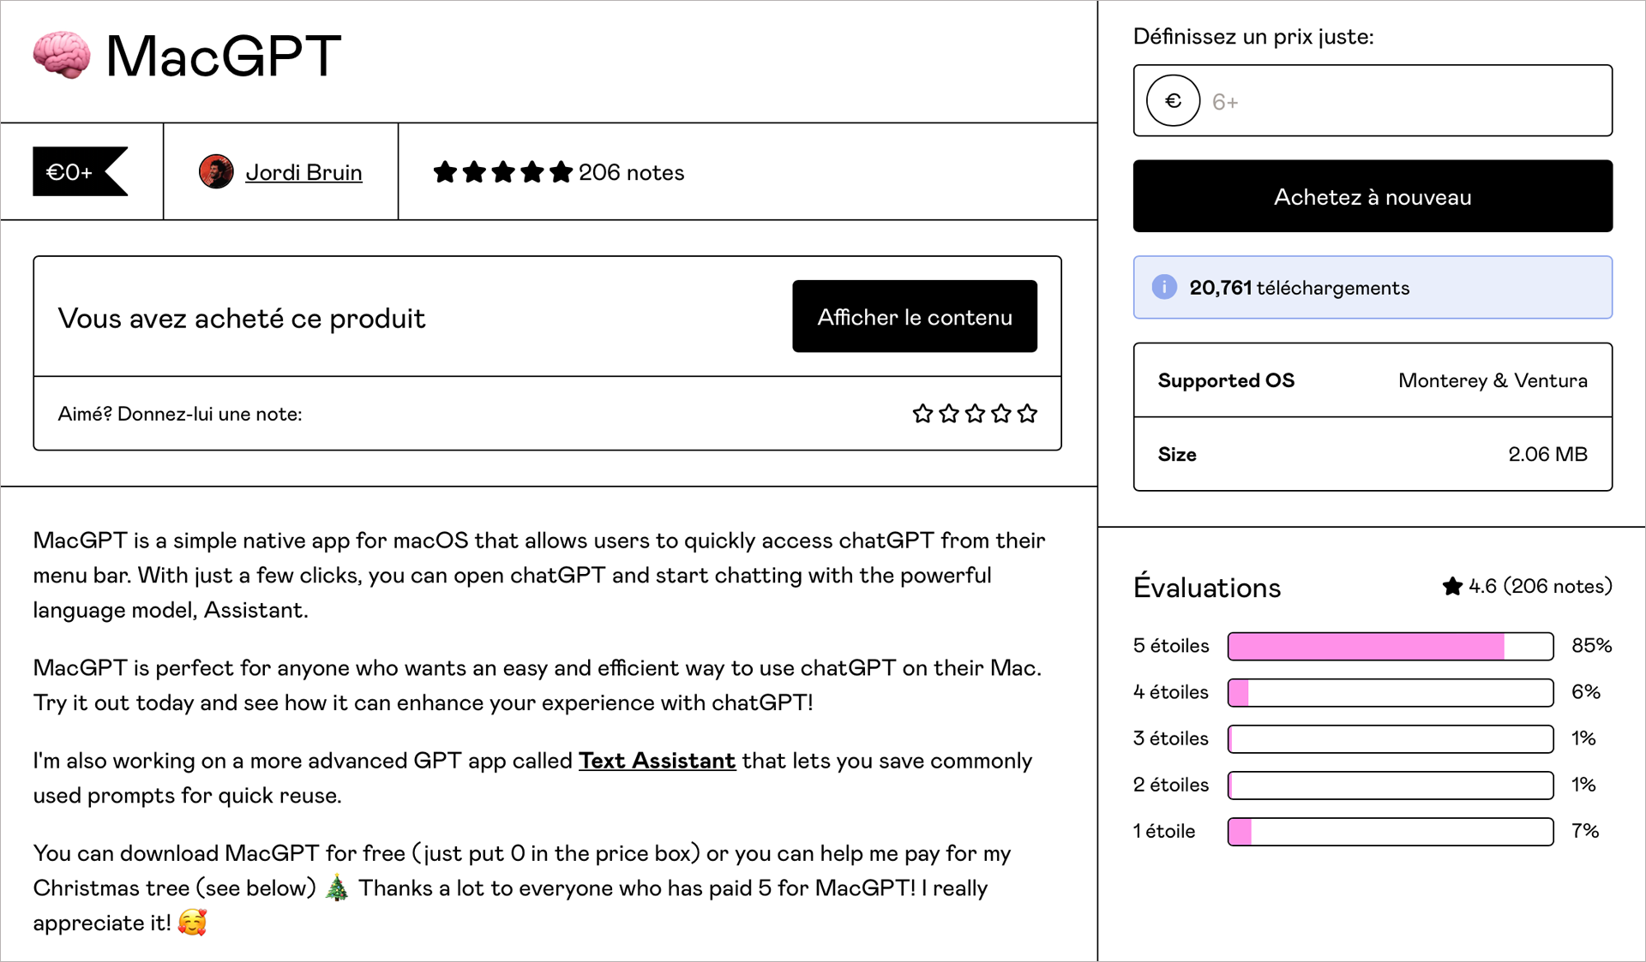Click the smiling hearts emoji
Viewport: 1646px width, 962px height.
coord(193,923)
